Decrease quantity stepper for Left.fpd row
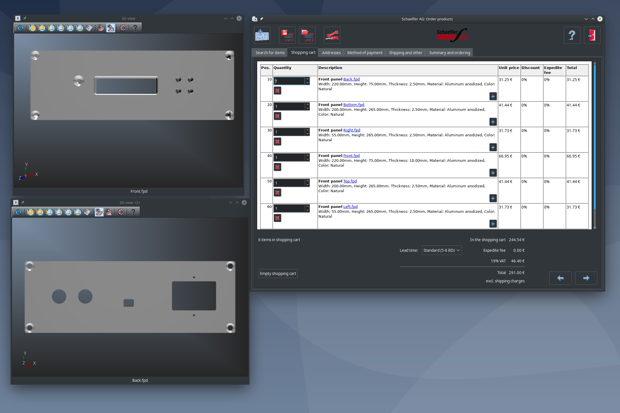620x413 pixels. tap(307, 210)
